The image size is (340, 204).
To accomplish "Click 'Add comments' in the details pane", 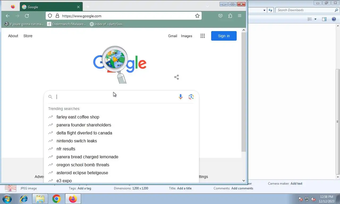I will point(242,188).
